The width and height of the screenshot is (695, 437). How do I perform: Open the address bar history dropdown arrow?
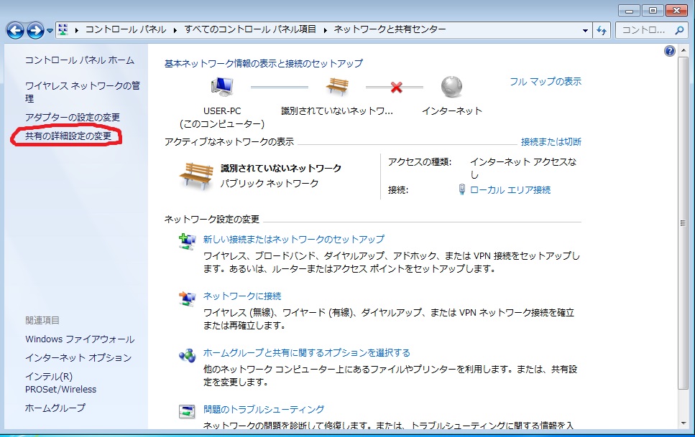coord(586,30)
